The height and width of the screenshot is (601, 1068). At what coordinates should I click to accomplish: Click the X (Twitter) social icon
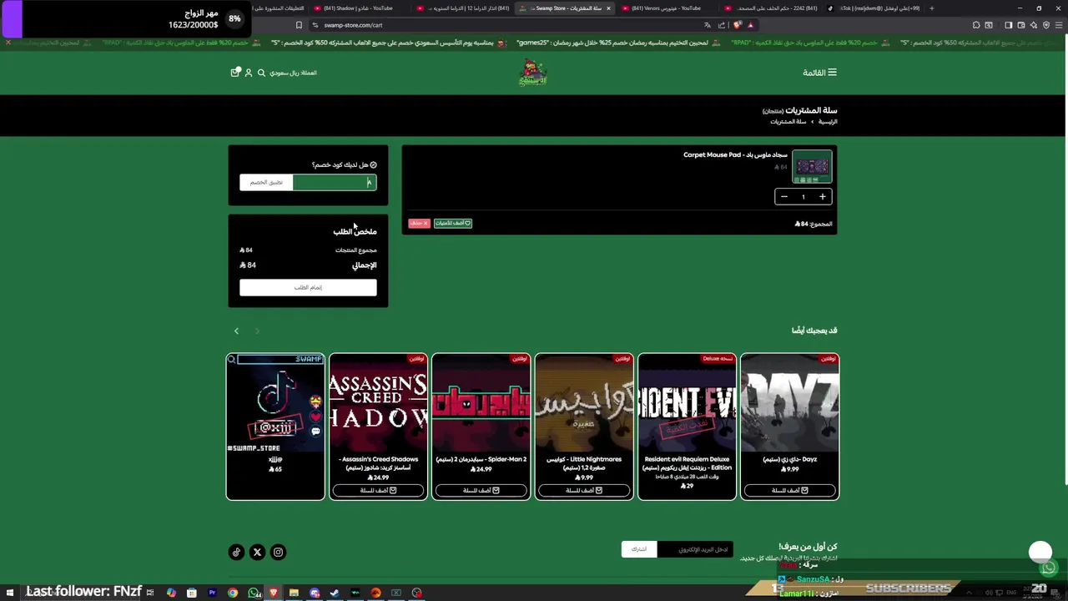[x=257, y=552]
